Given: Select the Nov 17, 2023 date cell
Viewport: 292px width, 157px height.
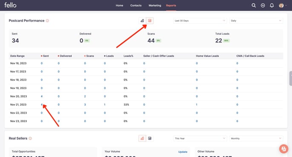Looking at the screenshot, I should 18,71.
